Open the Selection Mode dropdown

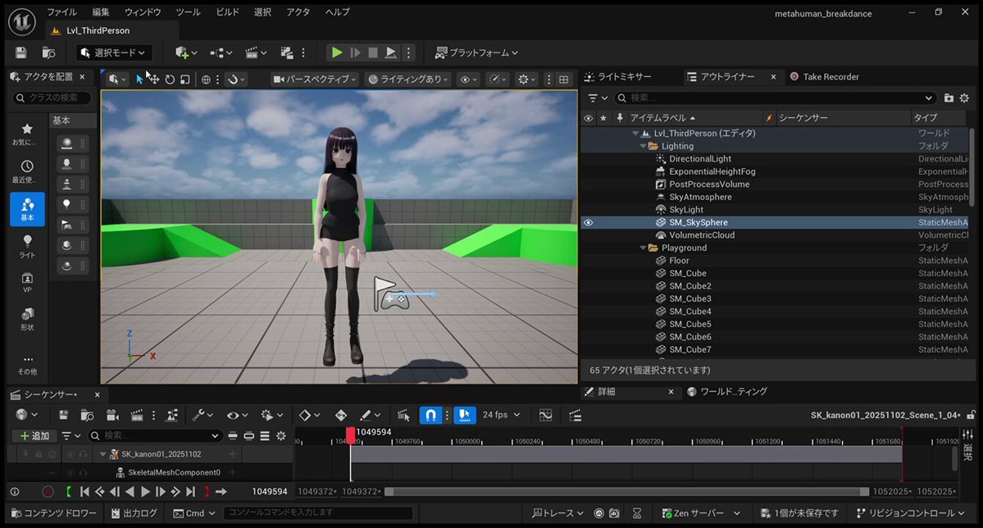click(115, 52)
